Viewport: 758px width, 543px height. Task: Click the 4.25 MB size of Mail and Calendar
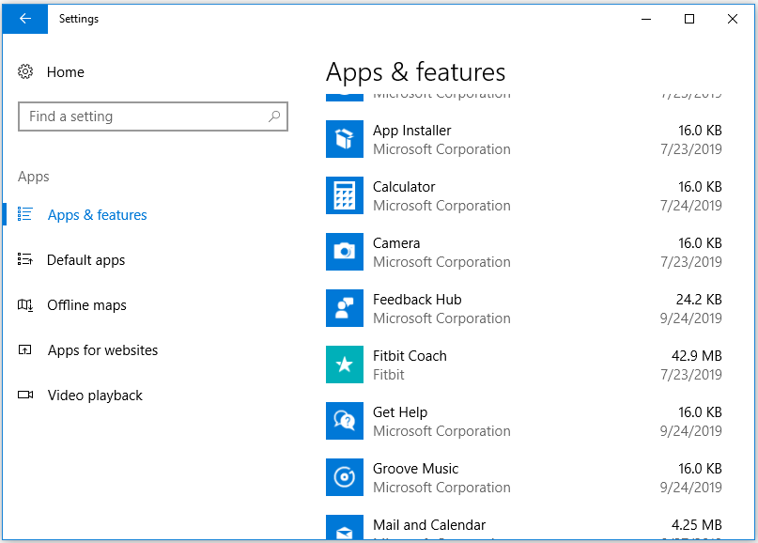(x=697, y=525)
